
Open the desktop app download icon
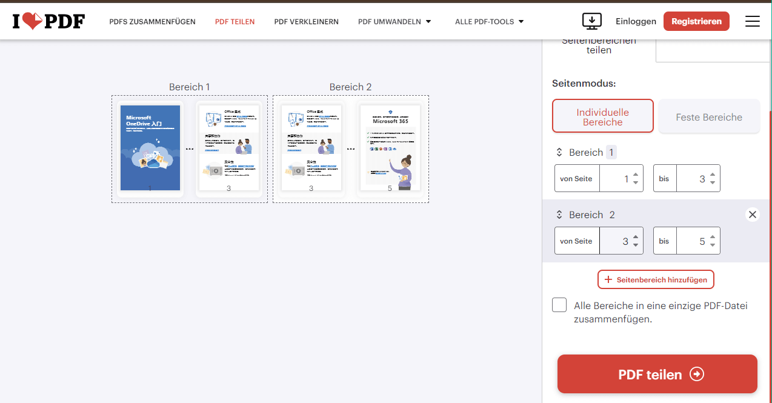click(x=591, y=21)
